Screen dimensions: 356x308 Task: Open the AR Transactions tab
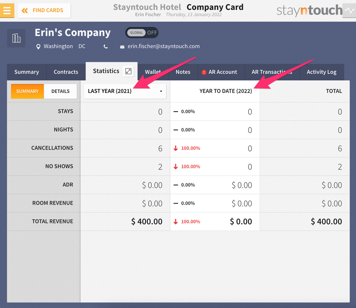tap(272, 72)
